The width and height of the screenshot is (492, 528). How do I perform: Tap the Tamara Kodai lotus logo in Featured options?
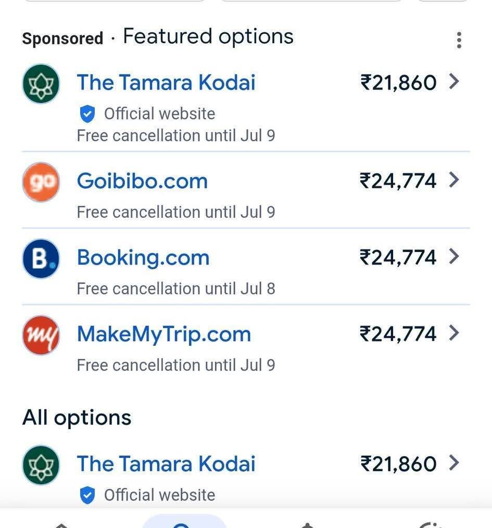(41, 83)
